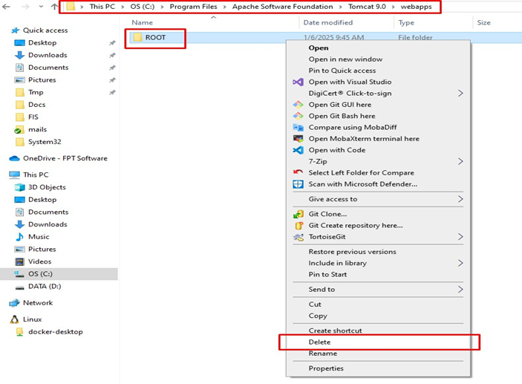Select OneDrive - FPT Software
This screenshot has width=522, height=384.
coord(65,158)
